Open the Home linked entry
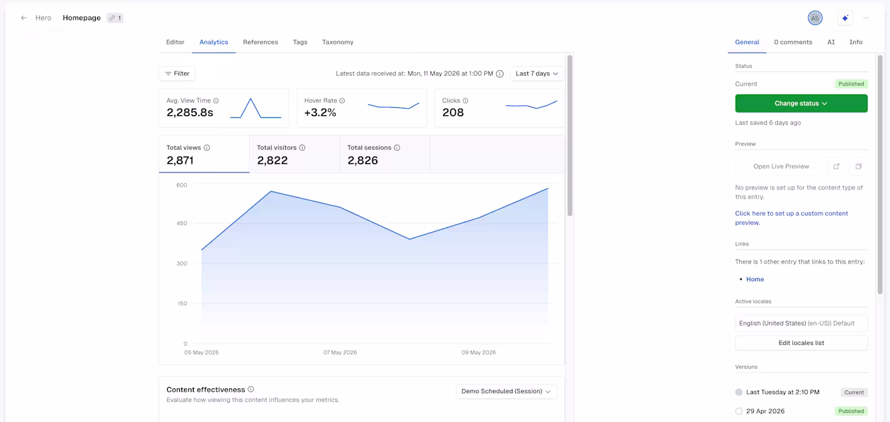Viewport: 890px width, 422px height. 755,279
